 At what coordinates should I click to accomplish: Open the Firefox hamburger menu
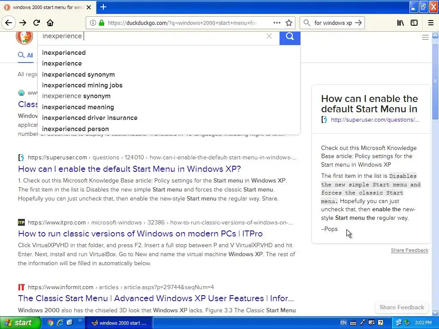pos(431,23)
